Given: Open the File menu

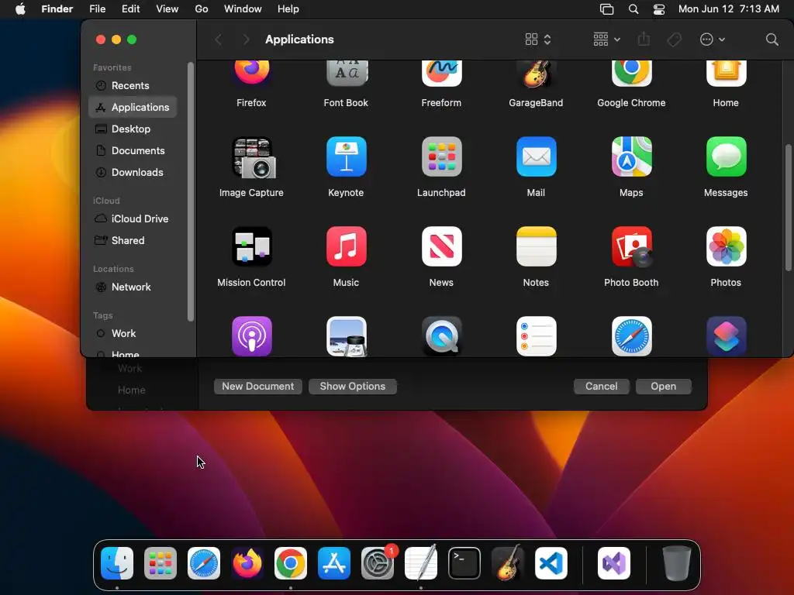Looking at the screenshot, I should tap(97, 9).
